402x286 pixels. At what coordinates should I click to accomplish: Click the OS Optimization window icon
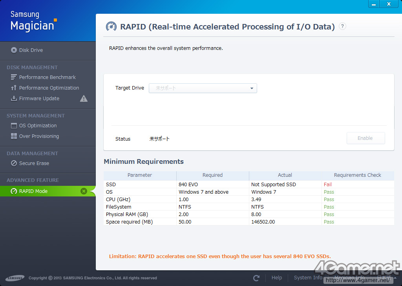coord(14,126)
